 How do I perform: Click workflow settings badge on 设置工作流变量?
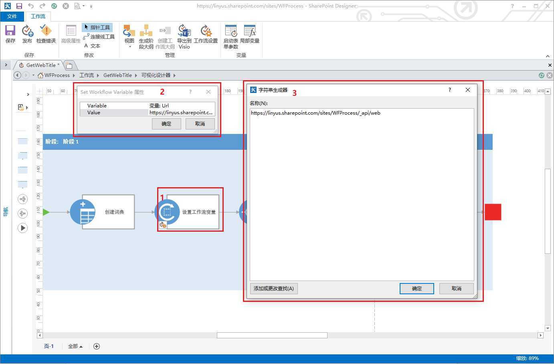point(163,225)
